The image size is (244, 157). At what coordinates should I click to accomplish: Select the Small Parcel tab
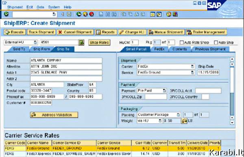136,49
